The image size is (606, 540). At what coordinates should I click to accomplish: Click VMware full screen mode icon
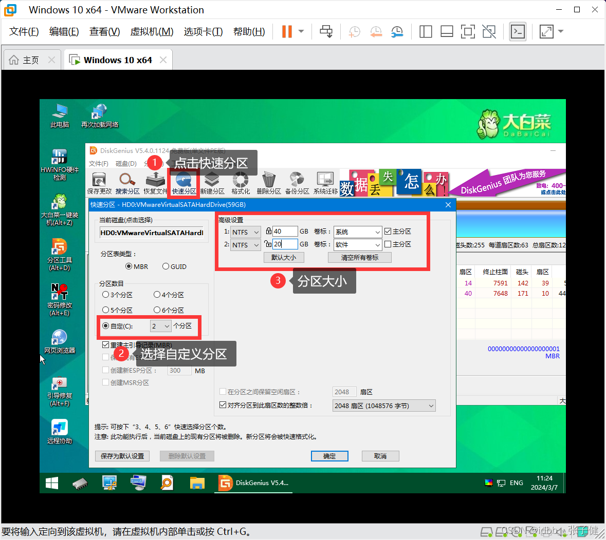click(468, 32)
